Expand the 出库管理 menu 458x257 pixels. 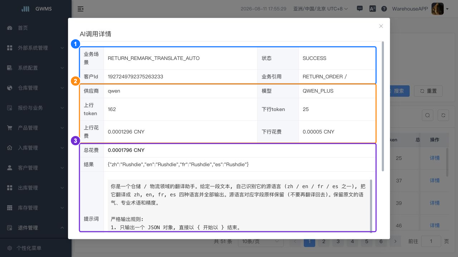point(36,188)
